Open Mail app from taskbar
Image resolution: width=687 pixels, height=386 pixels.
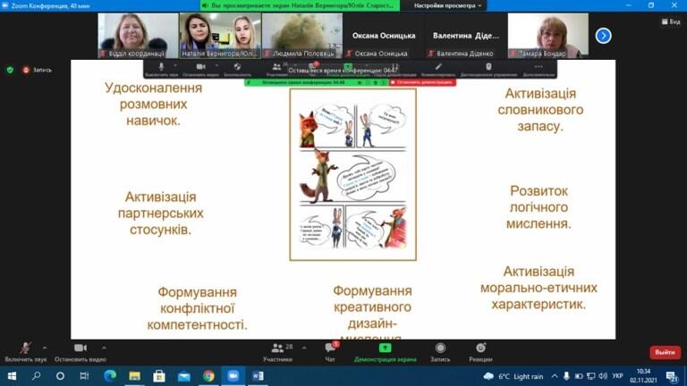click(x=184, y=376)
